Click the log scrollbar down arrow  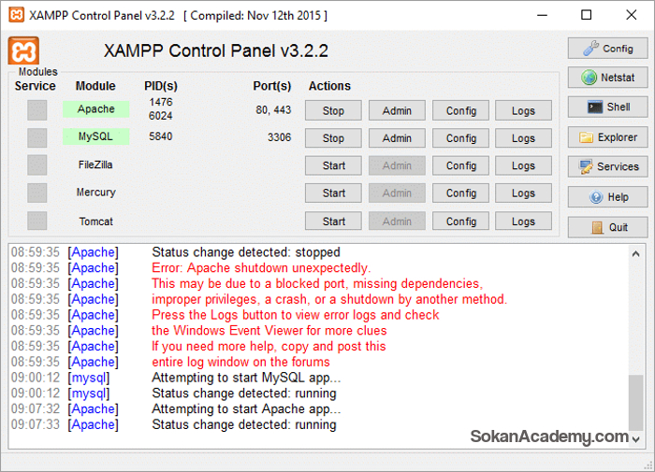[x=635, y=439]
